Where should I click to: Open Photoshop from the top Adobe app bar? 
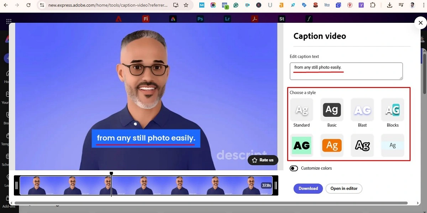pyautogui.click(x=200, y=18)
